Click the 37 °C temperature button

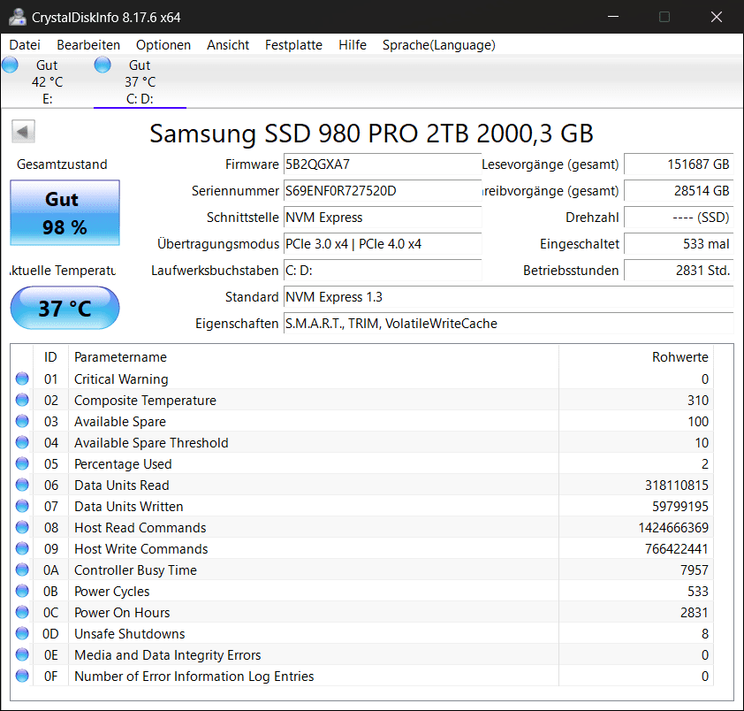point(65,308)
